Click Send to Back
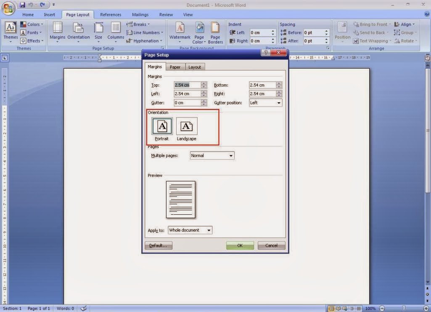Image resolution: width=431 pixels, height=312 pixels. pyautogui.click(x=371, y=32)
